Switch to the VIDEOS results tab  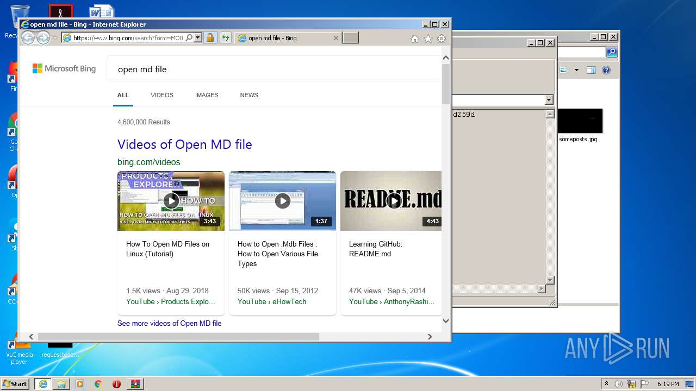click(162, 95)
